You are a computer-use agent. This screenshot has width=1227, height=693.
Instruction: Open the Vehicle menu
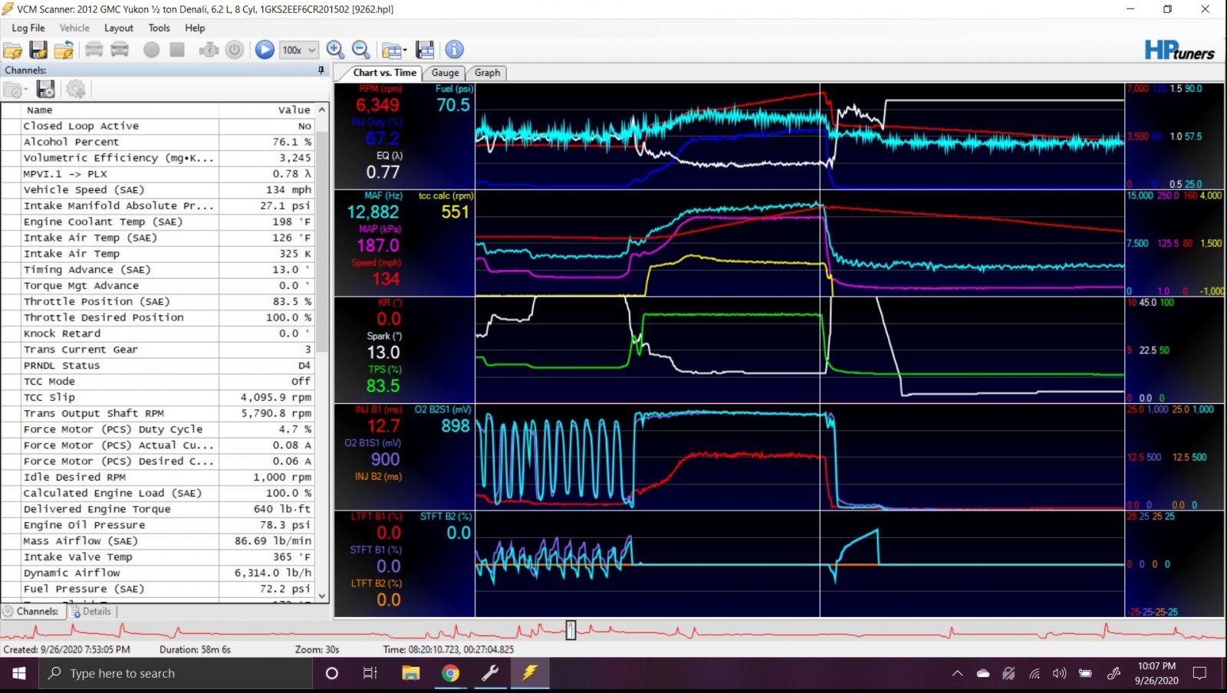(74, 28)
